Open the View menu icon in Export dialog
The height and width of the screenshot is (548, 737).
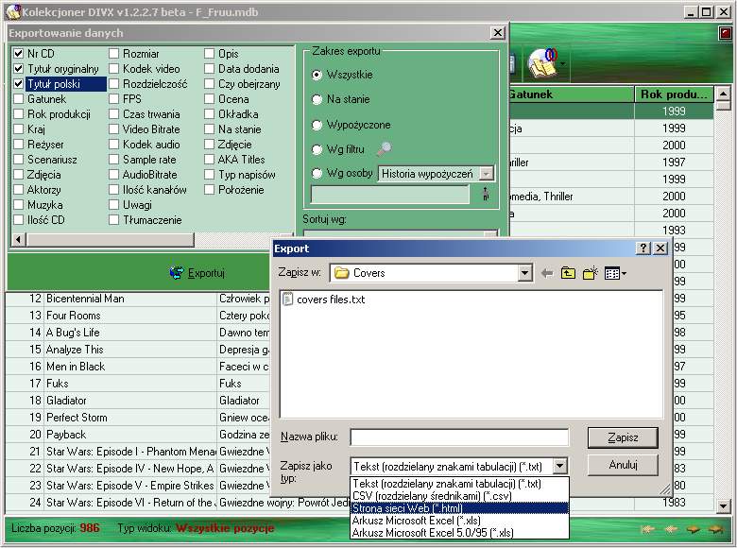point(615,273)
